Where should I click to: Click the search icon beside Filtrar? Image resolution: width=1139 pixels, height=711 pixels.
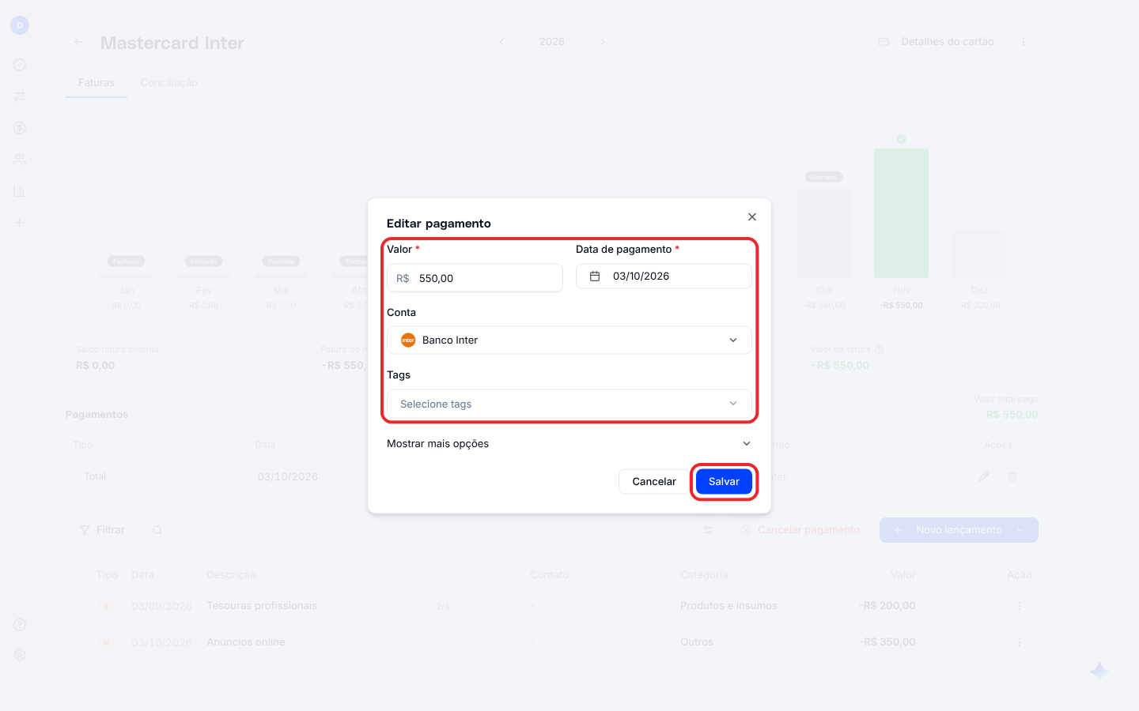pos(157,530)
